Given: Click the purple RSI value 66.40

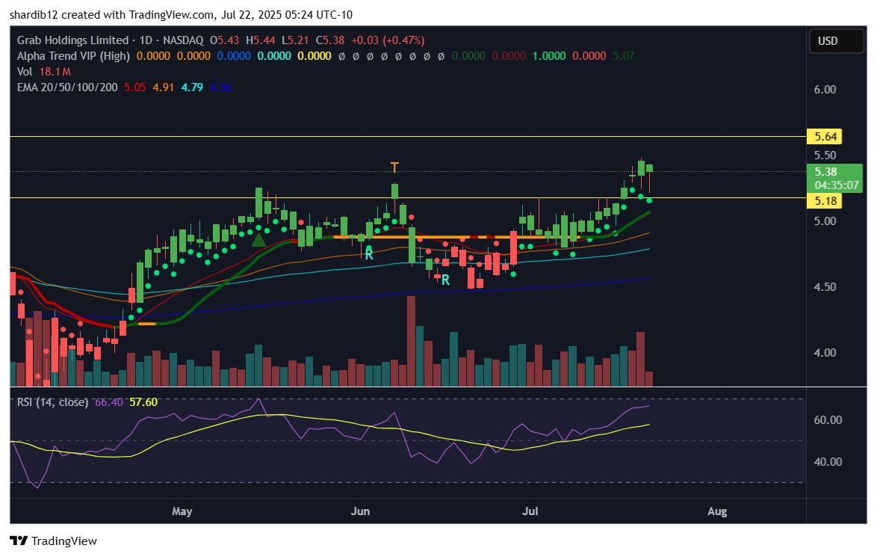Looking at the screenshot, I should click(x=108, y=402).
